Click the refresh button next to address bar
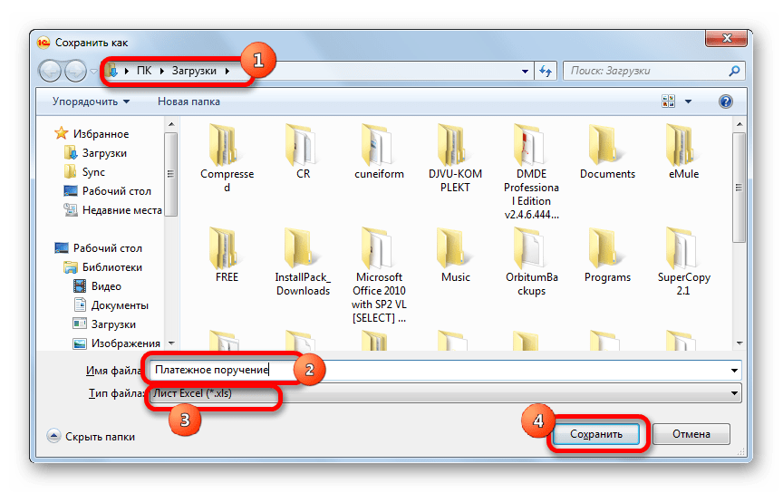 (x=546, y=71)
